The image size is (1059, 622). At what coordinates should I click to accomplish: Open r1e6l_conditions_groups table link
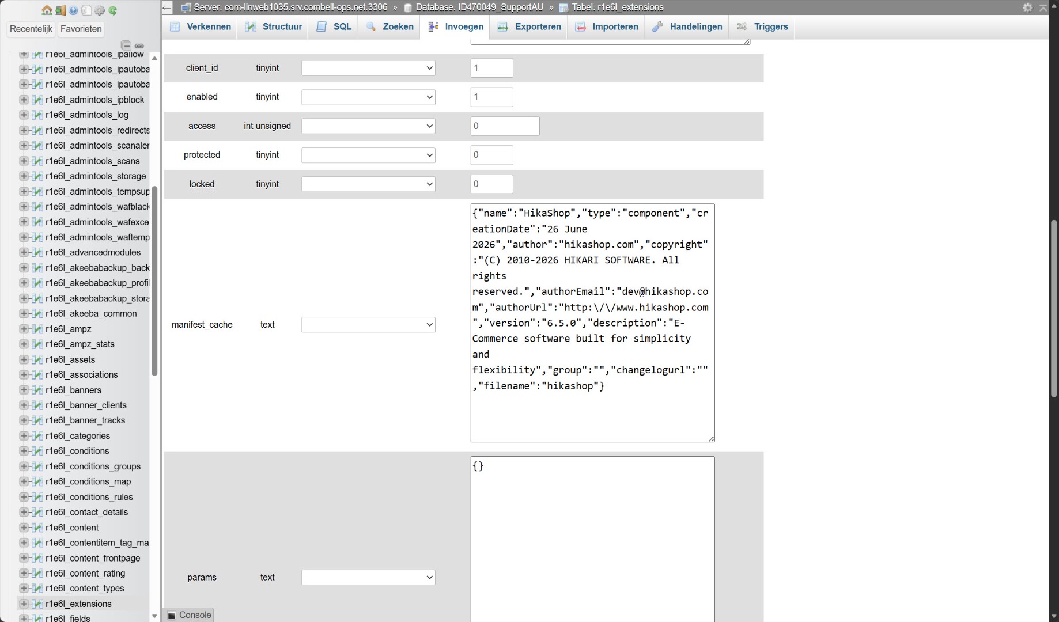[x=93, y=466]
